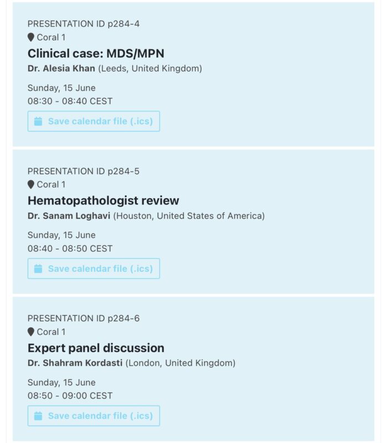Screen dimensions: 387x443
Task: Tap location pin for Expert panel discussion room
Action: [31, 332]
